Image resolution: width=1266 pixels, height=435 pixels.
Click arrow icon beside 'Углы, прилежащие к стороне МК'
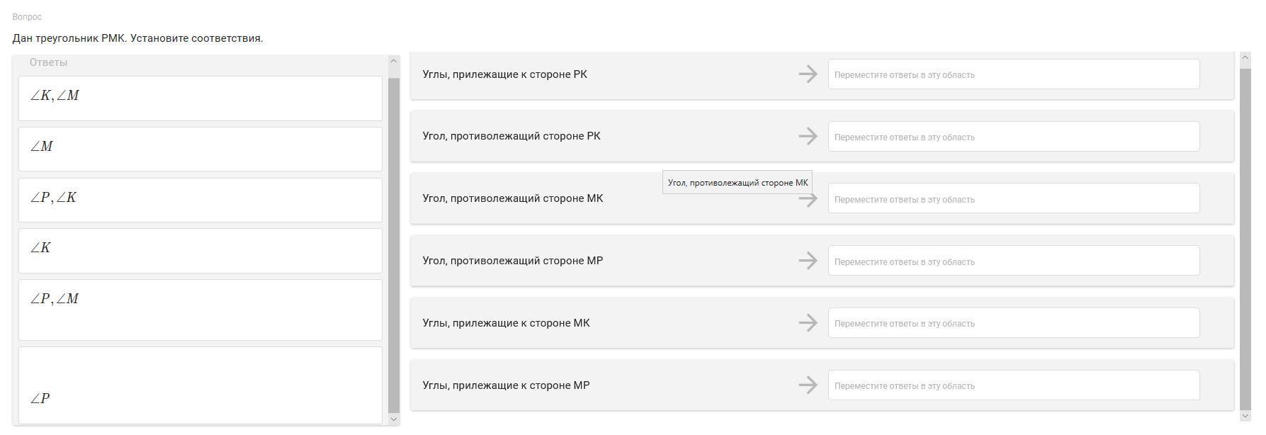pos(808,323)
